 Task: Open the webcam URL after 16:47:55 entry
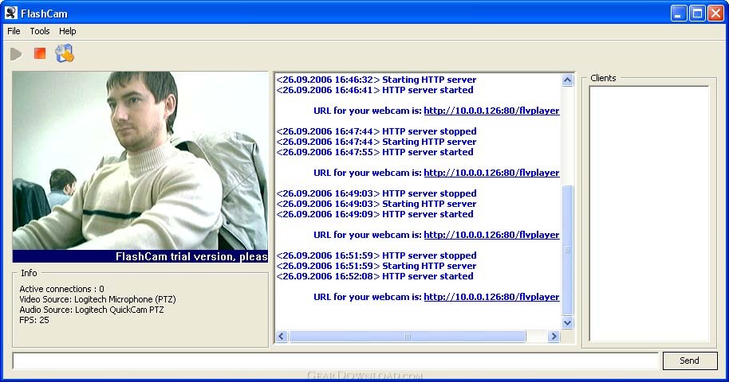[x=491, y=173]
